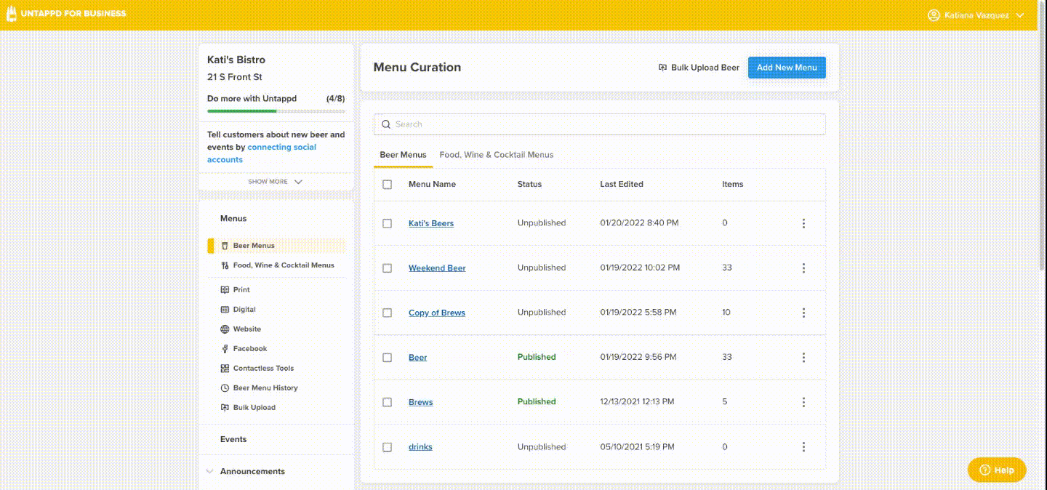
Task: Click the Digital board icon in sidebar
Action: tap(225, 310)
